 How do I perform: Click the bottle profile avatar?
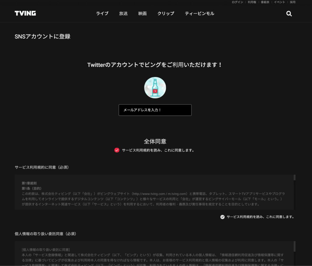(155, 88)
